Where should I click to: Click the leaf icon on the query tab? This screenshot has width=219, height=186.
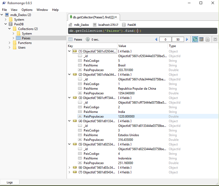pyautogui.click(x=71, y=17)
